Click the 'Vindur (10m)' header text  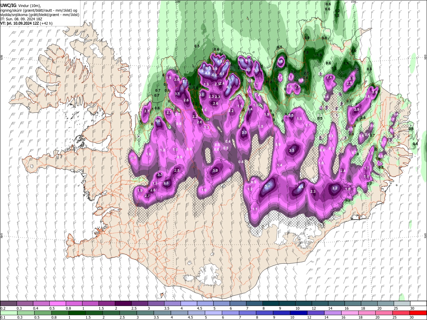click(x=30, y=6)
